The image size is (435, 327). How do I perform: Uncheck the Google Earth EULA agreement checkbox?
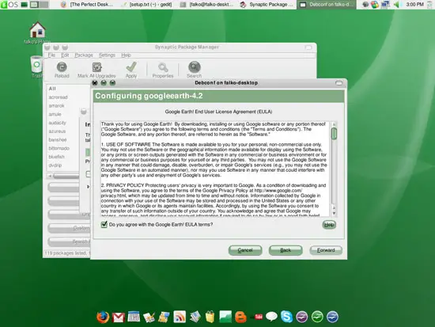pos(104,224)
